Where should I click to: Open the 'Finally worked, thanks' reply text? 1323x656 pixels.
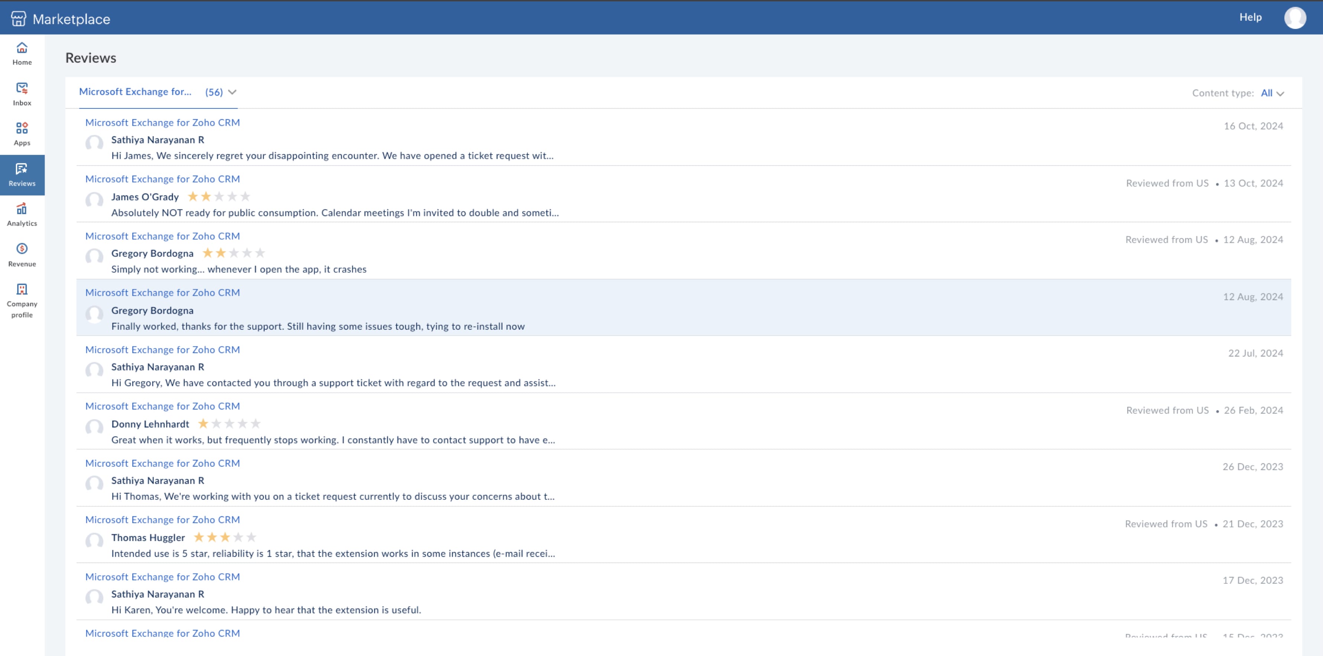318,327
